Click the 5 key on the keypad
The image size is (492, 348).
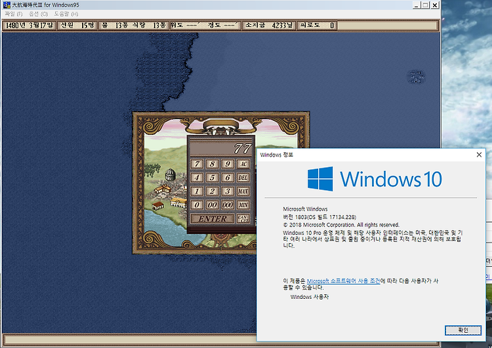(212, 178)
